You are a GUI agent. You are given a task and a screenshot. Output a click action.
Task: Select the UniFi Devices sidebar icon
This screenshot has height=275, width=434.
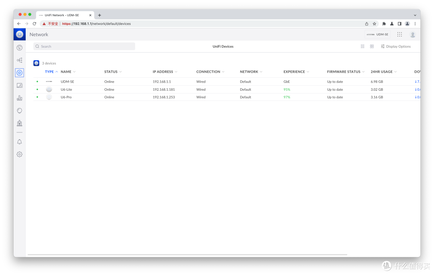(19, 73)
